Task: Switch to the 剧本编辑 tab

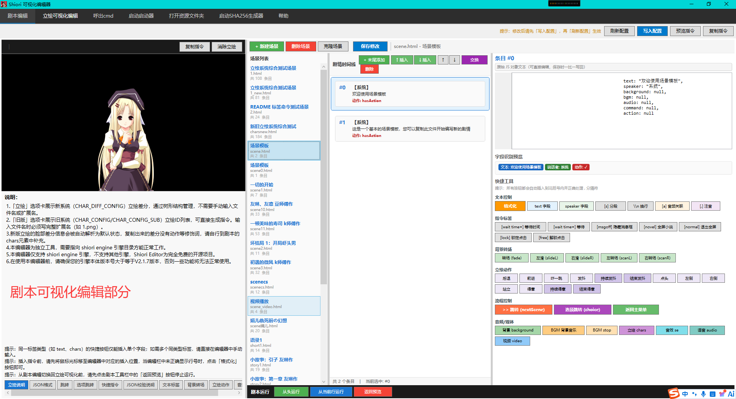Action: pyautogui.click(x=18, y=16)
